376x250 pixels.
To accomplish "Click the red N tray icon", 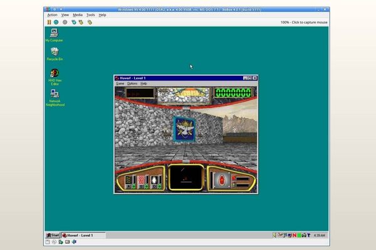I will (295, 236).
